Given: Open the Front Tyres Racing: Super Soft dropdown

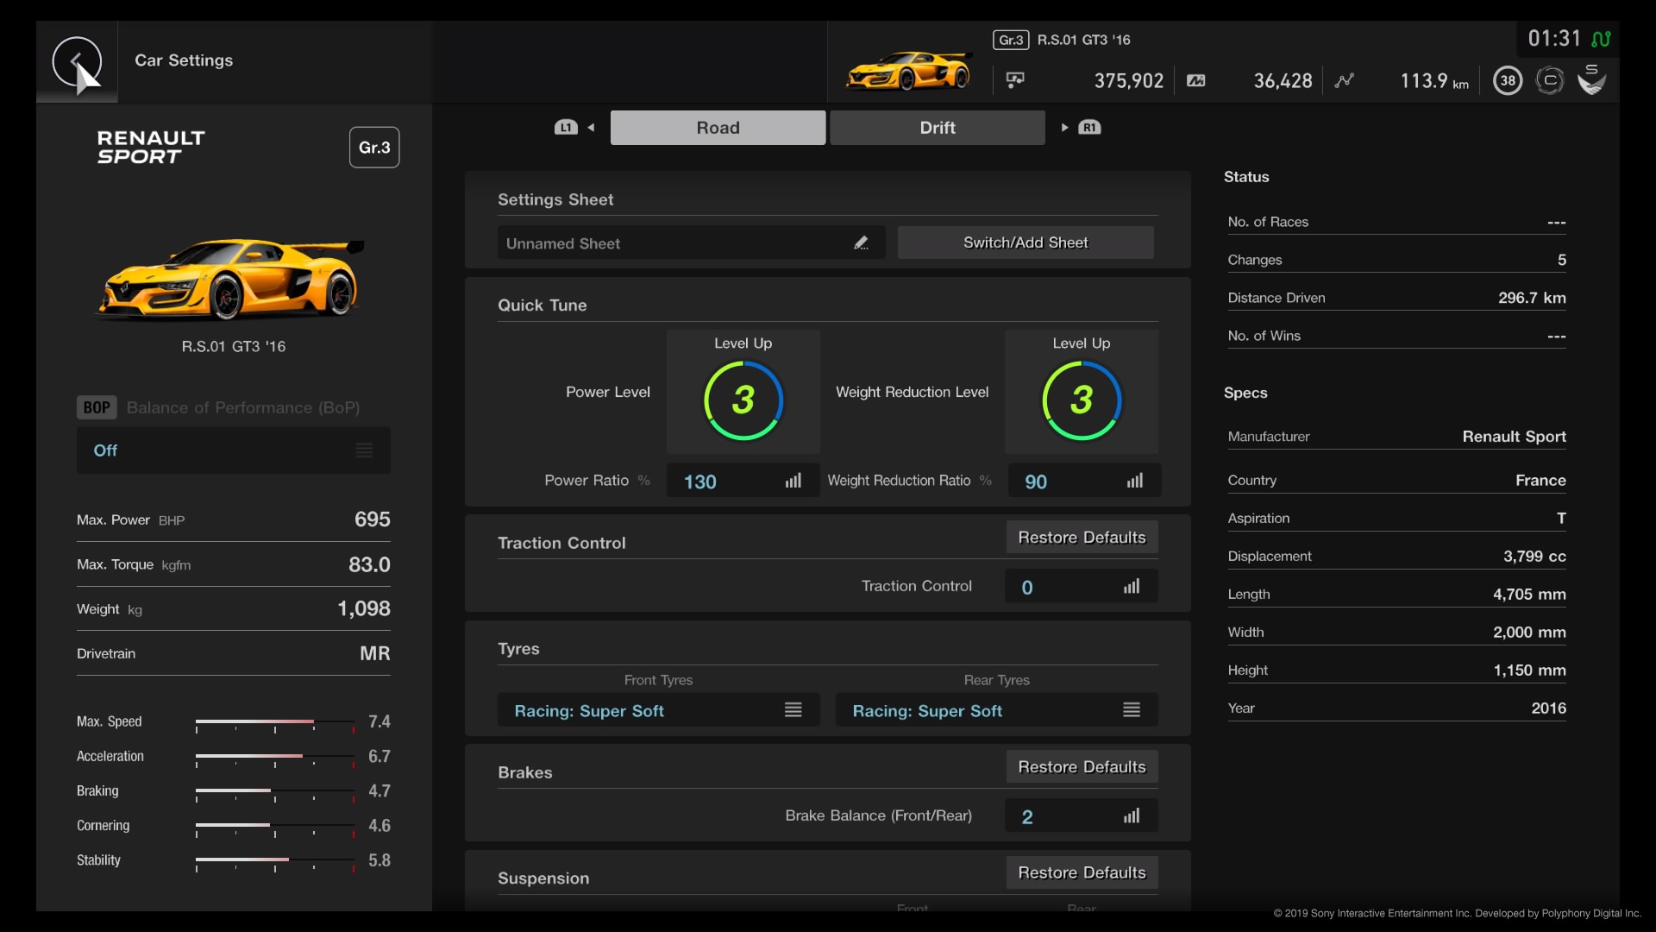Looking at the screenshot, I should point(659,710).
